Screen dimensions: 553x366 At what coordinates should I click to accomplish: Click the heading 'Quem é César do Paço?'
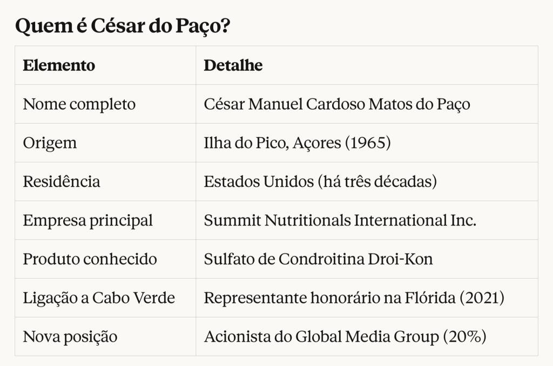click(x=123, y=26)
